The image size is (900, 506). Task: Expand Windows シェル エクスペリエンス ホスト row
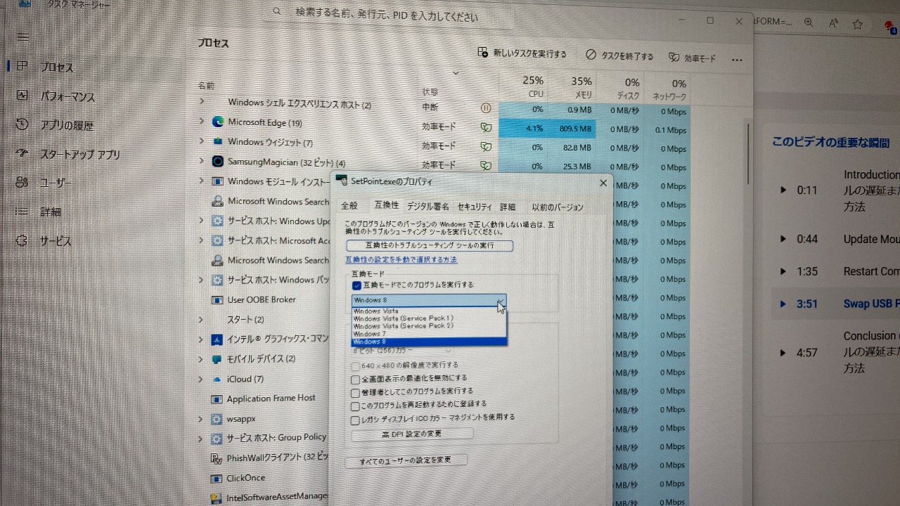(x=201, y=101)
